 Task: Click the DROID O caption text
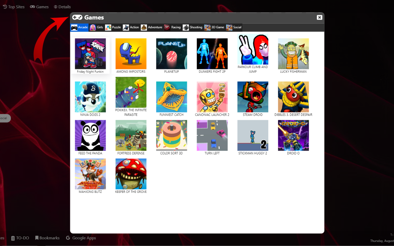[293, 153]
